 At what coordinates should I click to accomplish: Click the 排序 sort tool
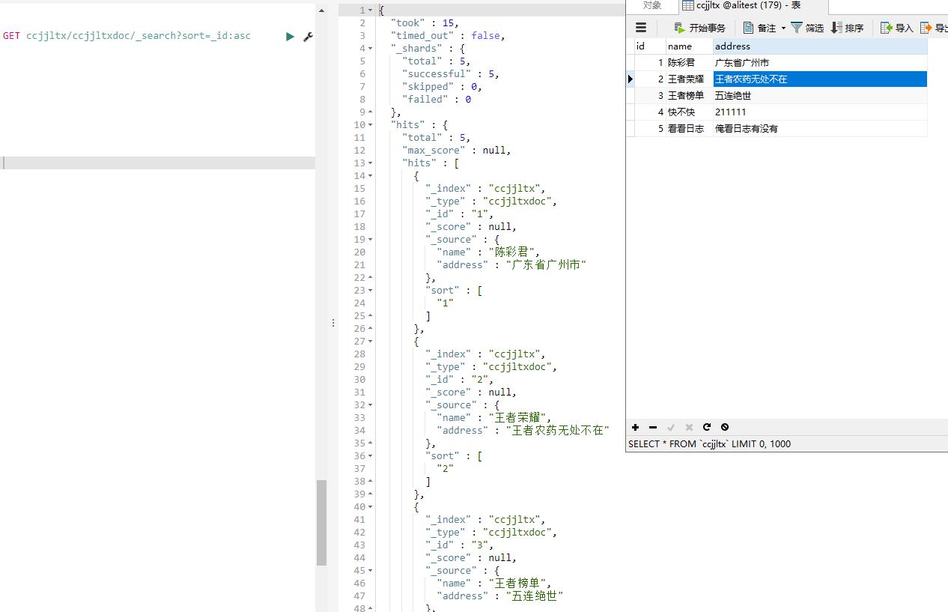pyautogui.click(x=847, y=28)
